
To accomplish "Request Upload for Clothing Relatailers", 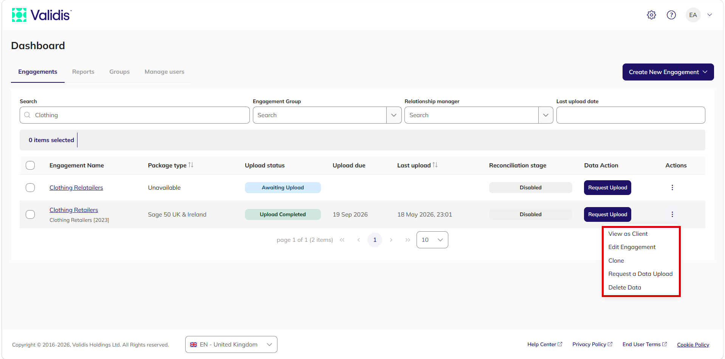I will click(x=607, y=188).
